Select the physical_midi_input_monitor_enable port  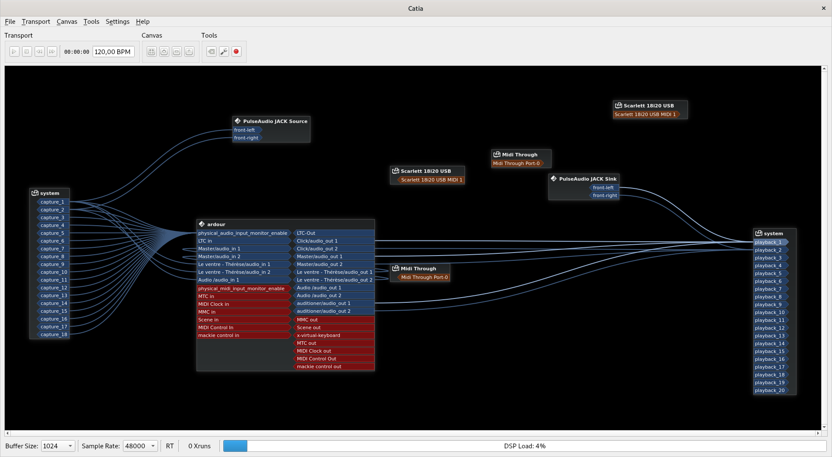pos(244,288)
